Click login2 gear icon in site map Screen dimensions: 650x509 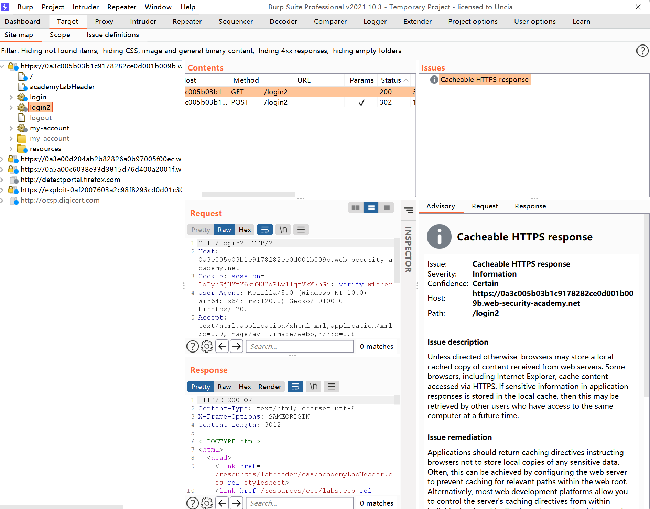point(22,107)
